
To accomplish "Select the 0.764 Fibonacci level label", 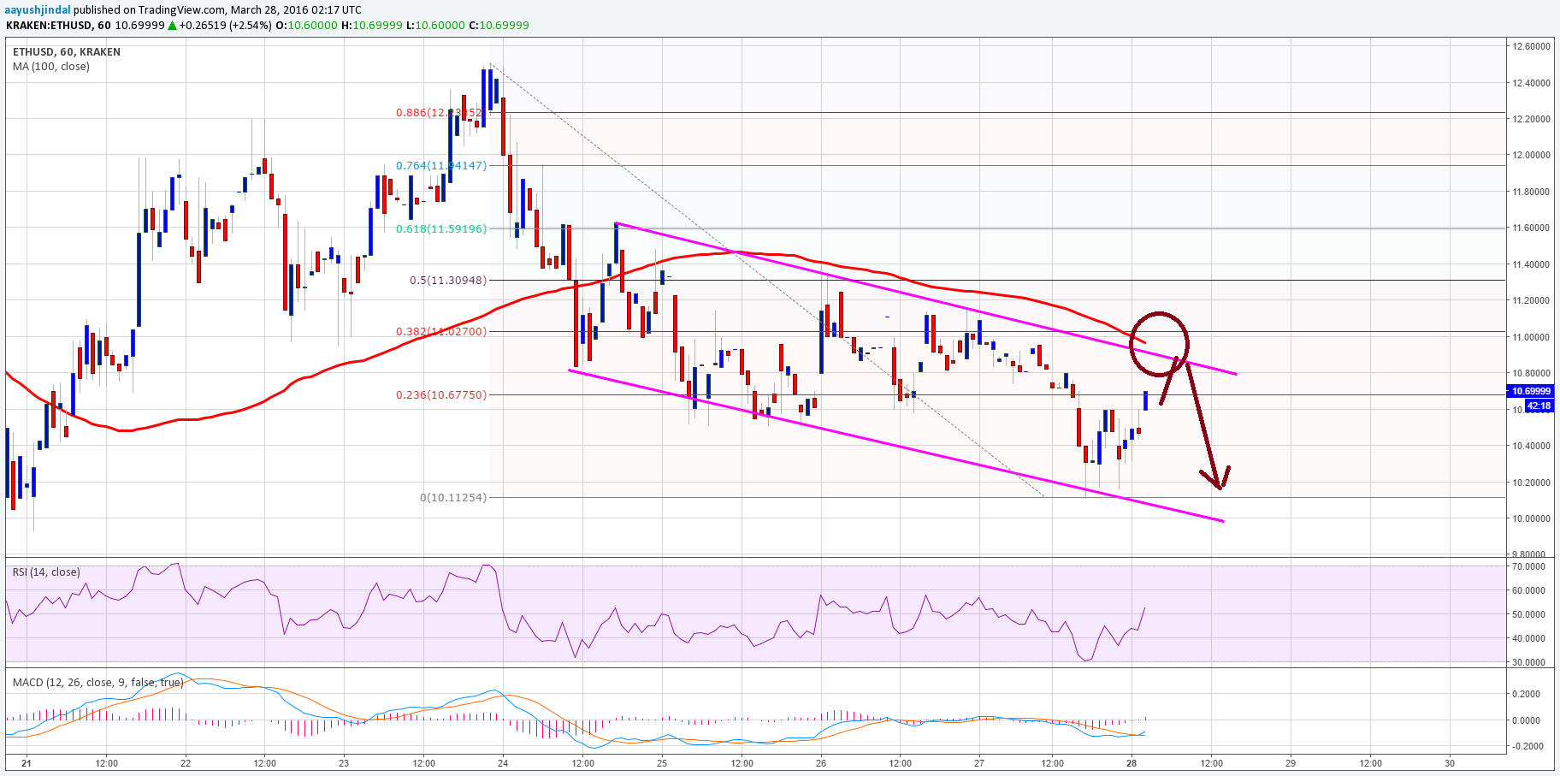I will (440, 165).
